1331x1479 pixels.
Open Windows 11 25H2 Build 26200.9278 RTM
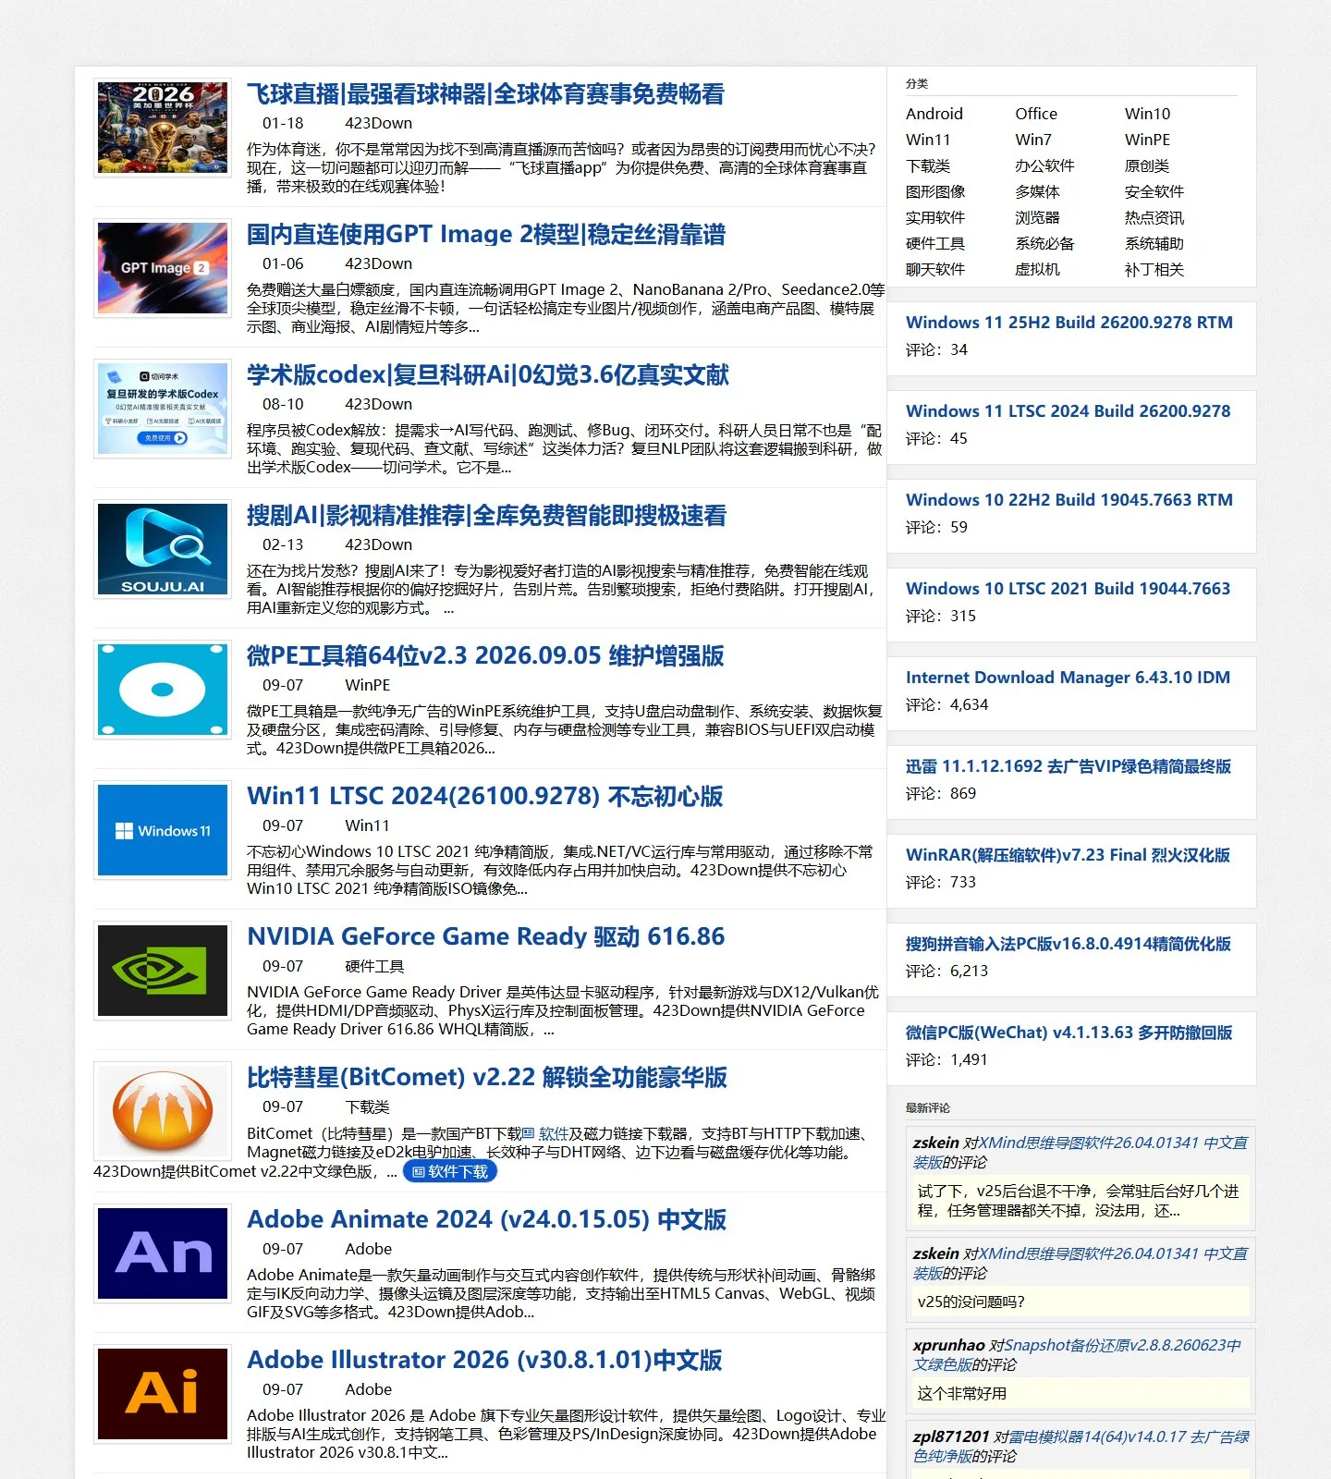pyautogui.click(x=1069, y=323)
